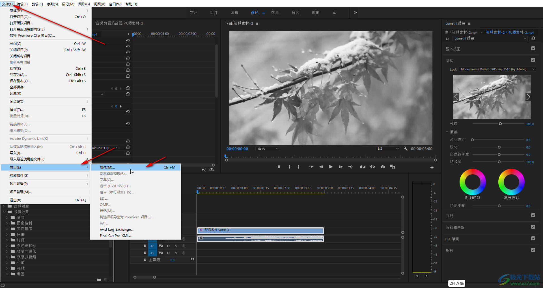Collapse the 调整 section
Viewport: 543px width, 288px height.
[x=447, y=132]
